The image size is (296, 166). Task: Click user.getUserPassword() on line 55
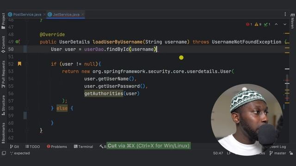coord(115,86)
